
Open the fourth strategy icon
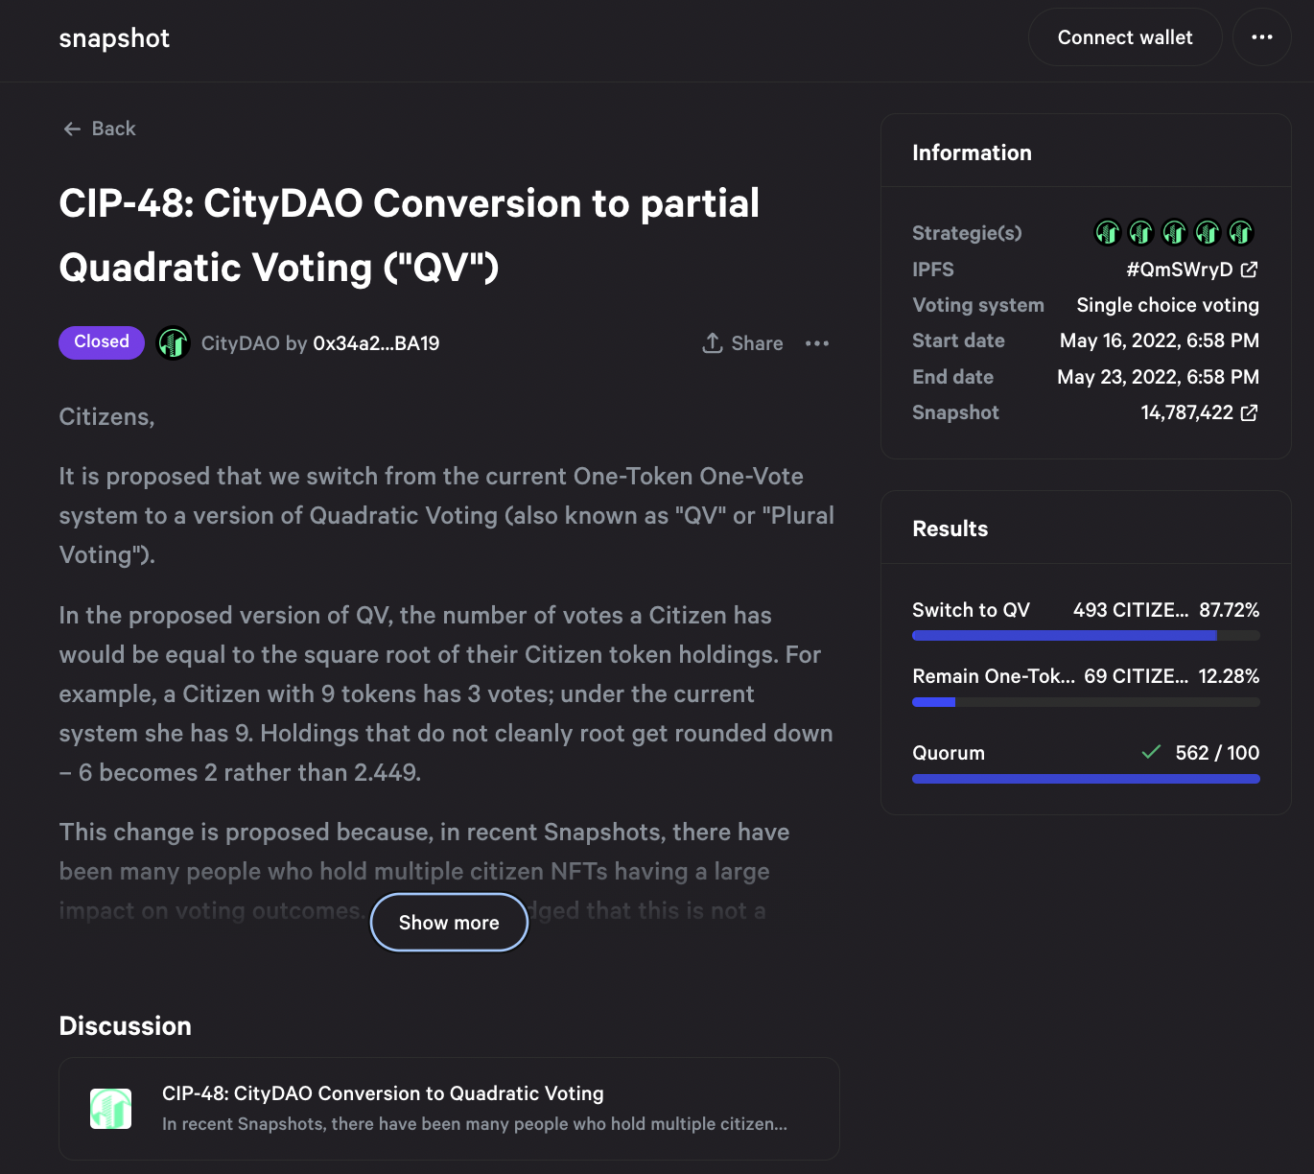1208,232
